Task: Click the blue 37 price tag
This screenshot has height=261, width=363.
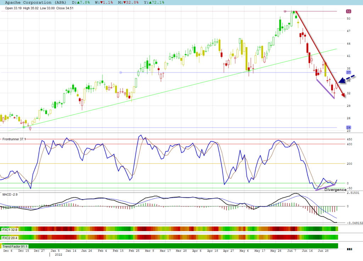Action: click(348, 72)
